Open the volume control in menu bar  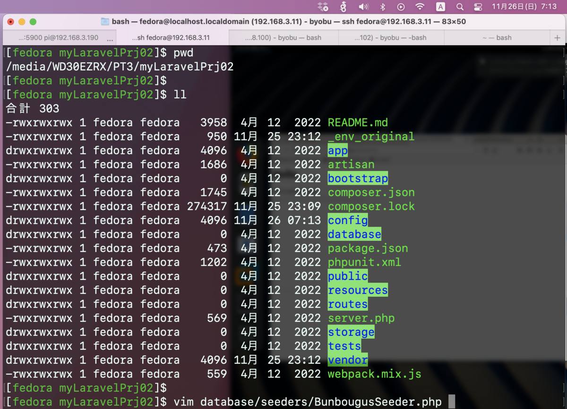[363, 7]
